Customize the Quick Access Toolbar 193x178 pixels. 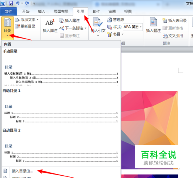34,3
